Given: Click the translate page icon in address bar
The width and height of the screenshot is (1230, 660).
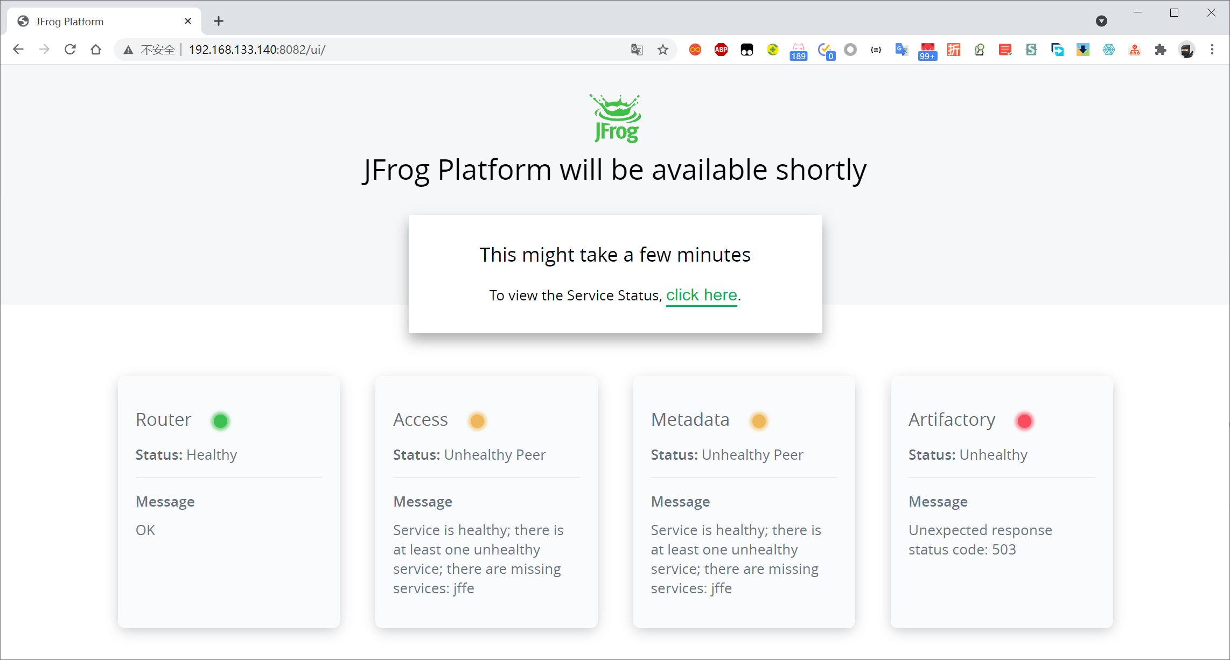Looking at the screenshot, I should tap(637, 50).
